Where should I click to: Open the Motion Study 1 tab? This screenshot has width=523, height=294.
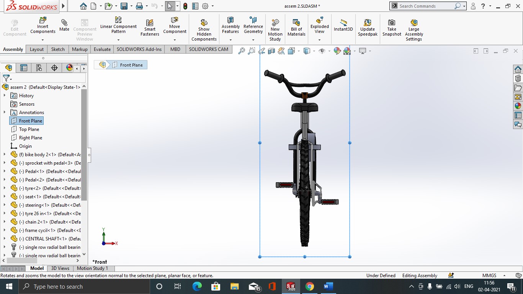(x=92, y=268)
